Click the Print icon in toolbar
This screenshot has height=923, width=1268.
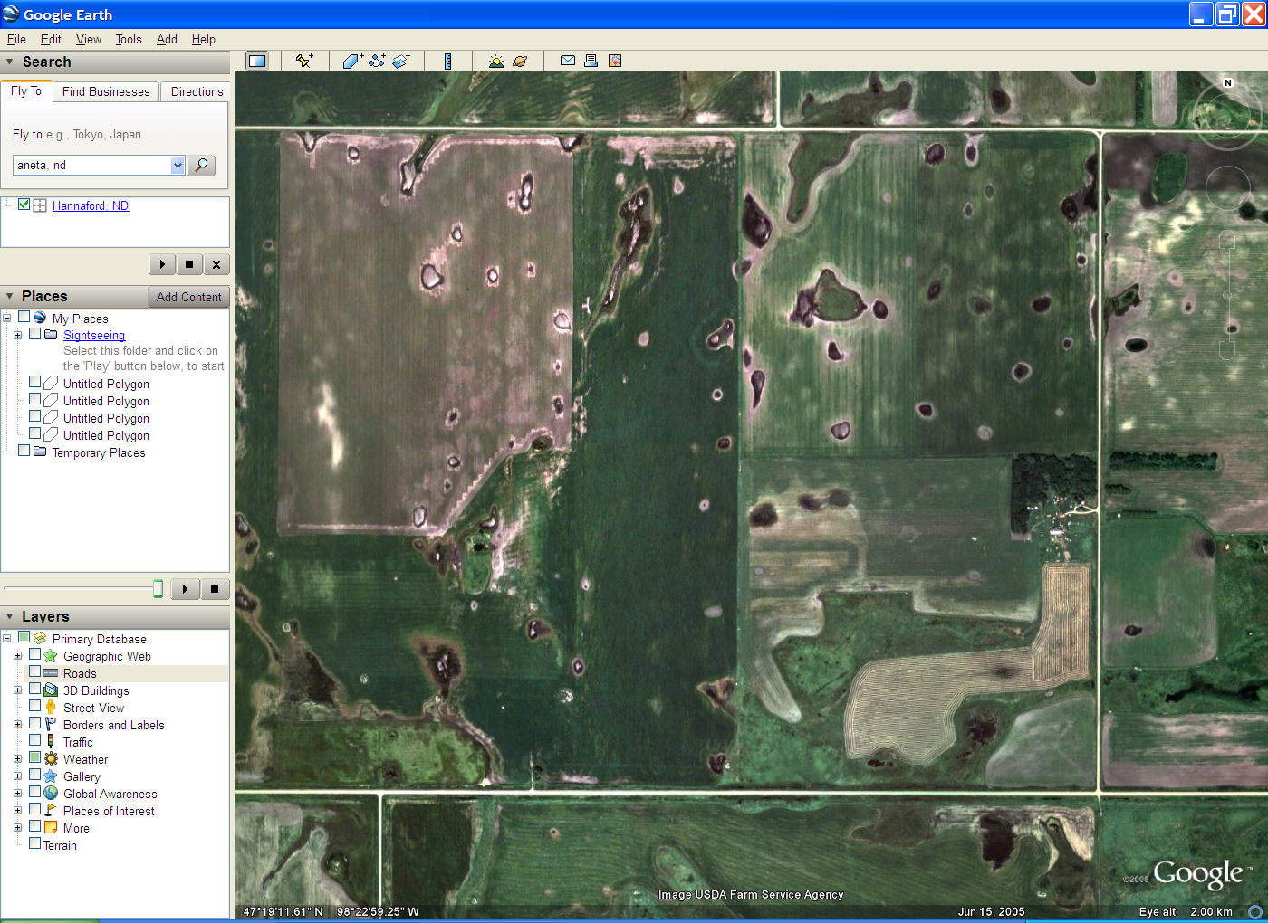click(x=591, y=61)
